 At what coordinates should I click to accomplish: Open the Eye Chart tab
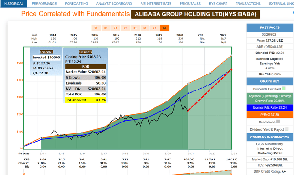pyautogui.click(x=218, y=4)
